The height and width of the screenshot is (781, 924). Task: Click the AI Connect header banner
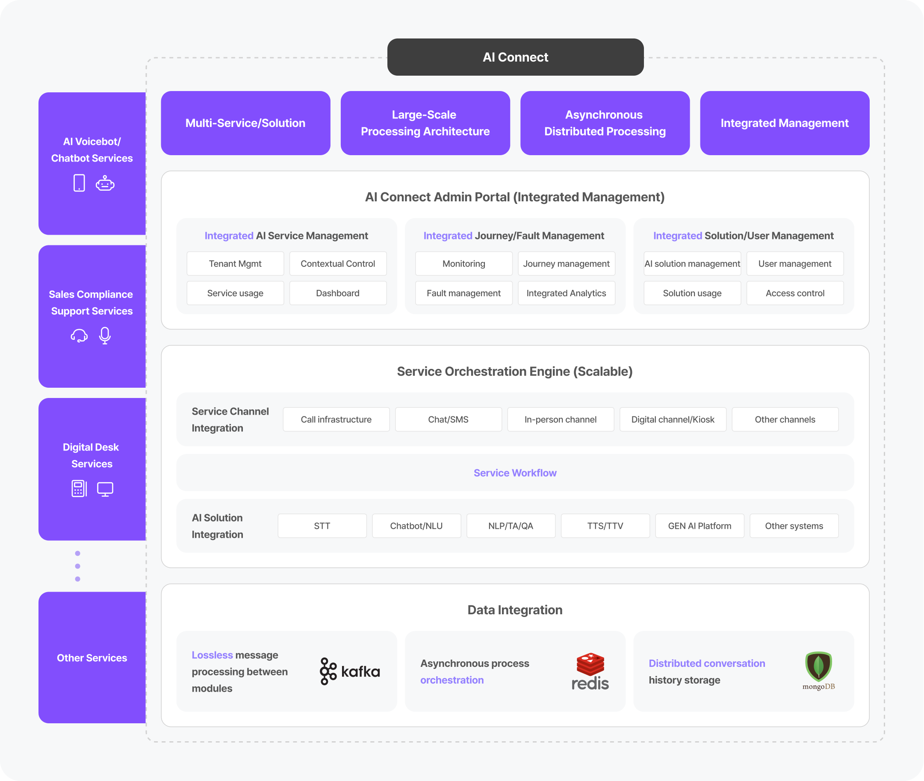point(515,57)
